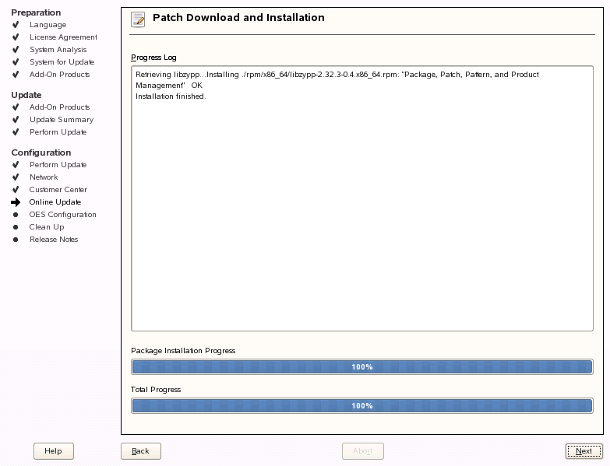Select the Customer Center step
Screen dimensions: 610x466
pos(58,190)
